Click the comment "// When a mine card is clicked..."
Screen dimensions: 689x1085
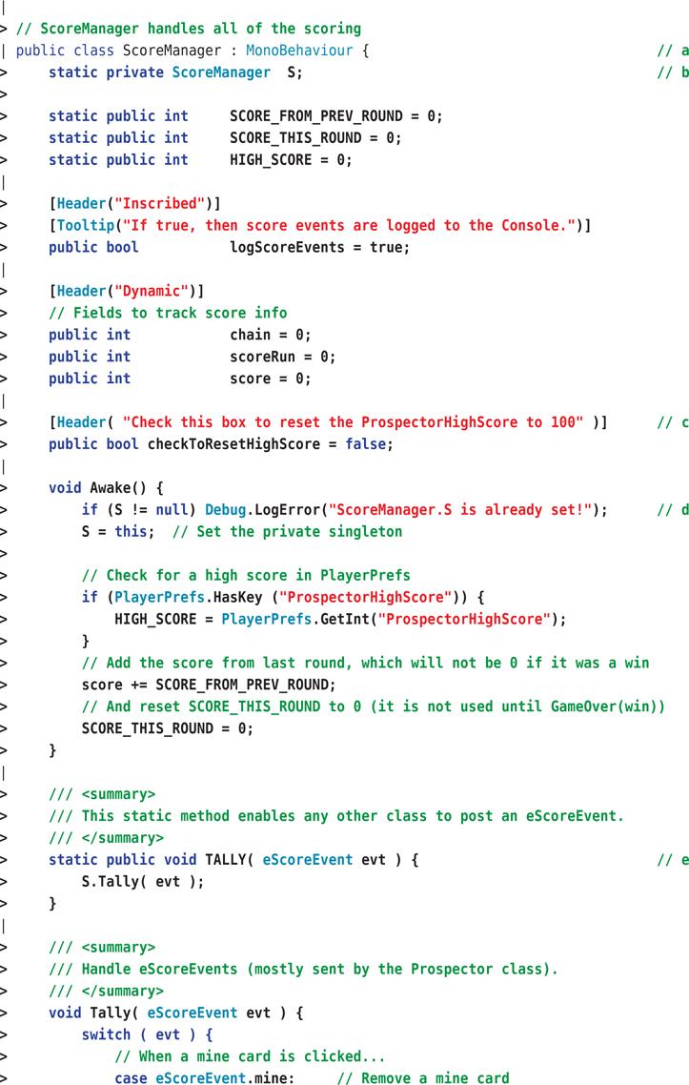(250, 1056)
